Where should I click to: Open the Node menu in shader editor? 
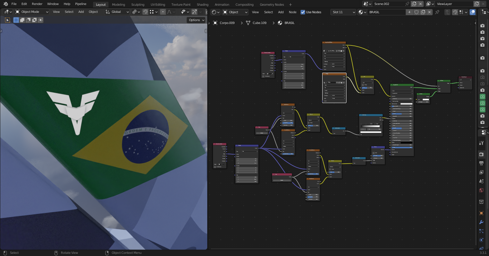[293, 12]
